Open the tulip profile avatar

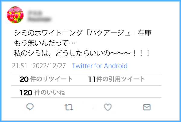click(x=15, y=15)
